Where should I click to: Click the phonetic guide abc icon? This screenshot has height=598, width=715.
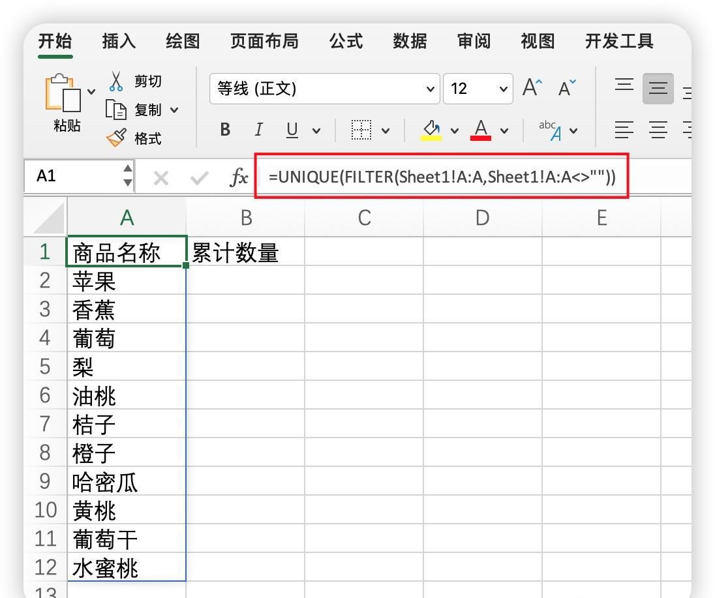click(x=550, y=130)
